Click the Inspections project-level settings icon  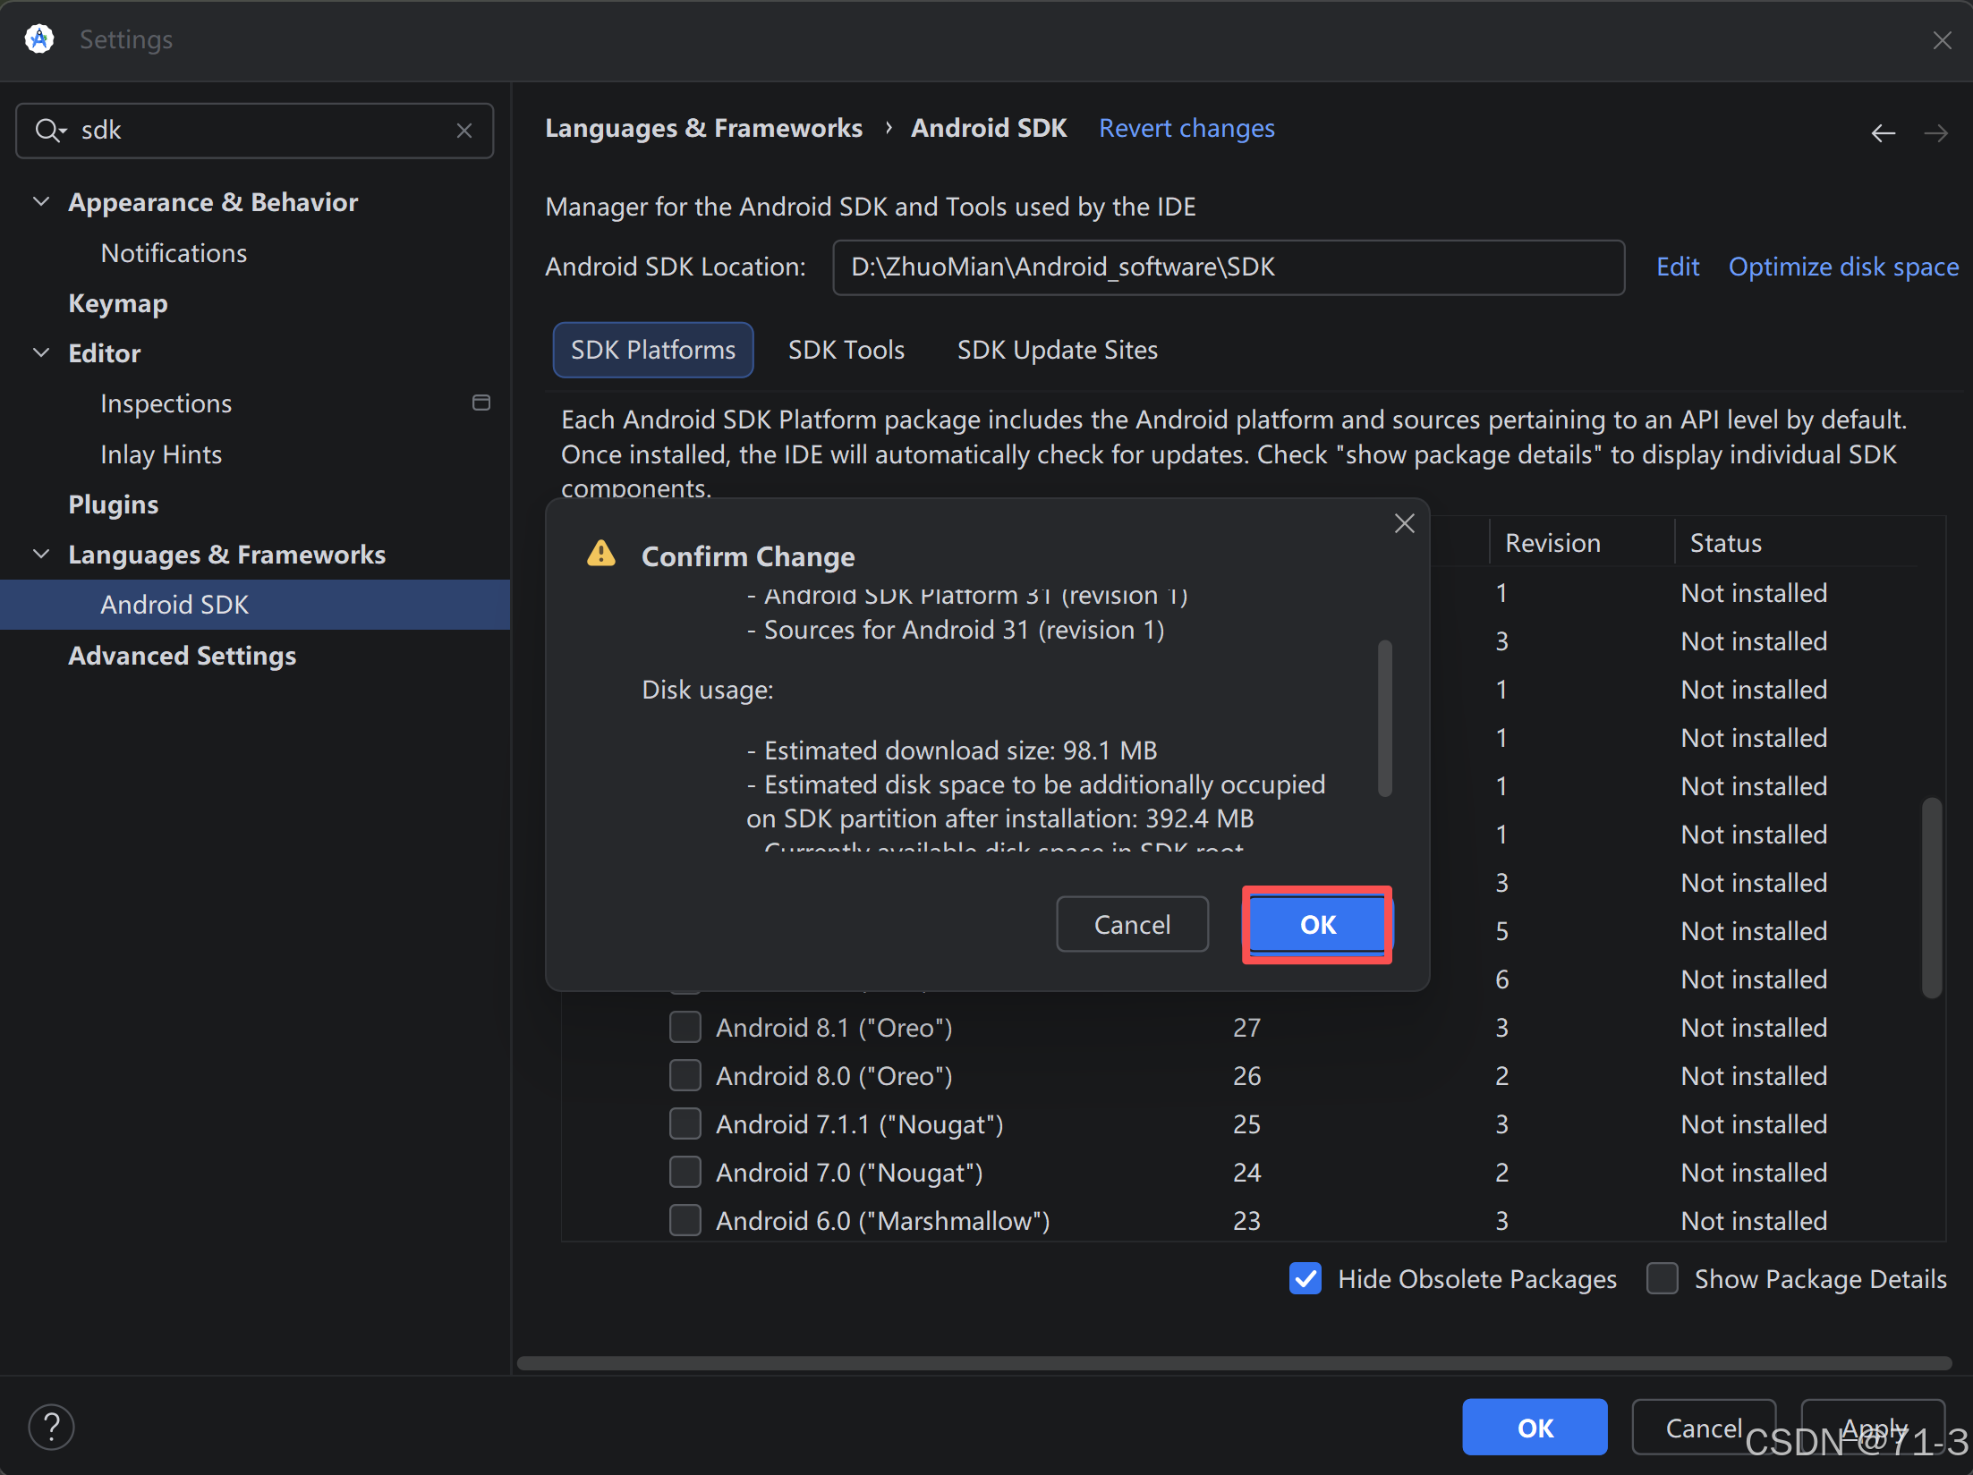tap(481, 403)
